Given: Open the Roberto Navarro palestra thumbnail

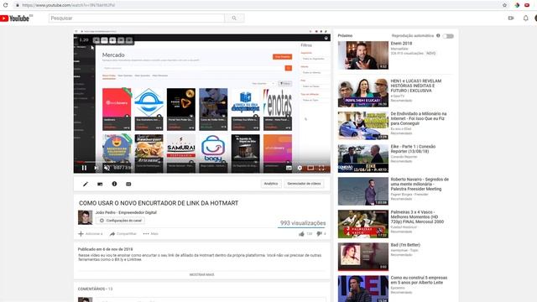Looking at the screenshot, I should 363,191.
